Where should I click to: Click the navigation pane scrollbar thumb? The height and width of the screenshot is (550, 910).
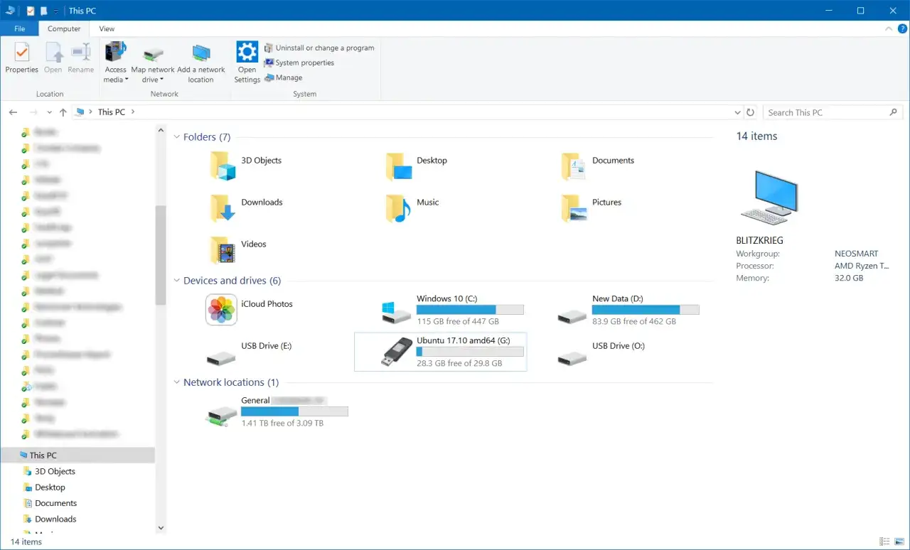pos(161,255)
